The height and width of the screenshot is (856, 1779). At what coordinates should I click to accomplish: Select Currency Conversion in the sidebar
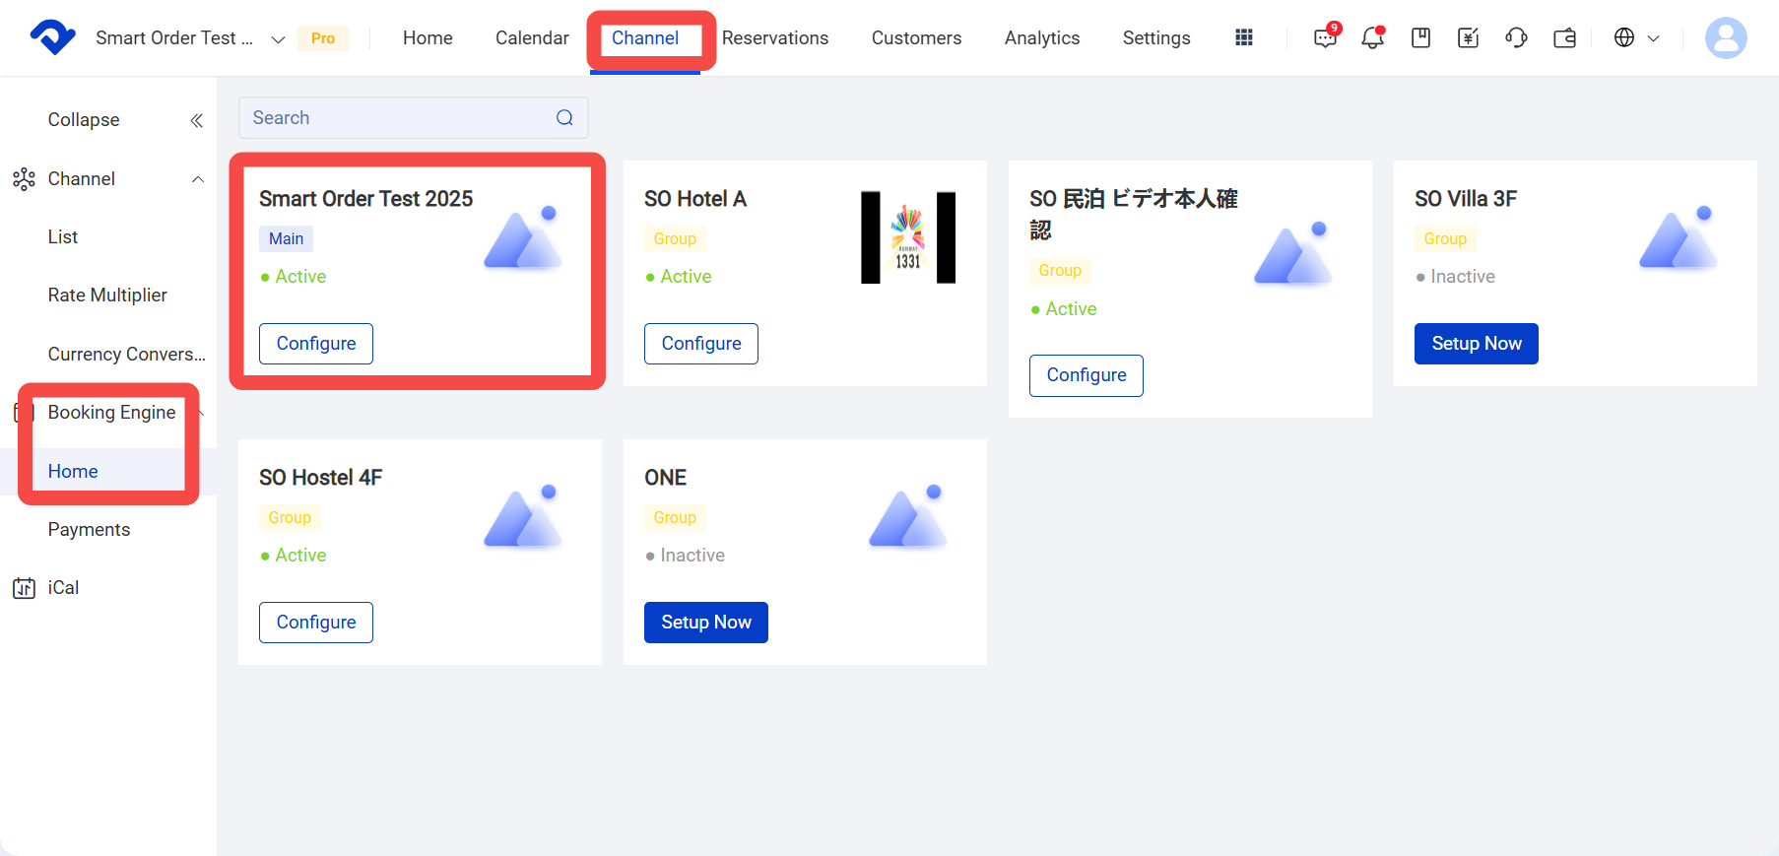(x=127, y=355)
